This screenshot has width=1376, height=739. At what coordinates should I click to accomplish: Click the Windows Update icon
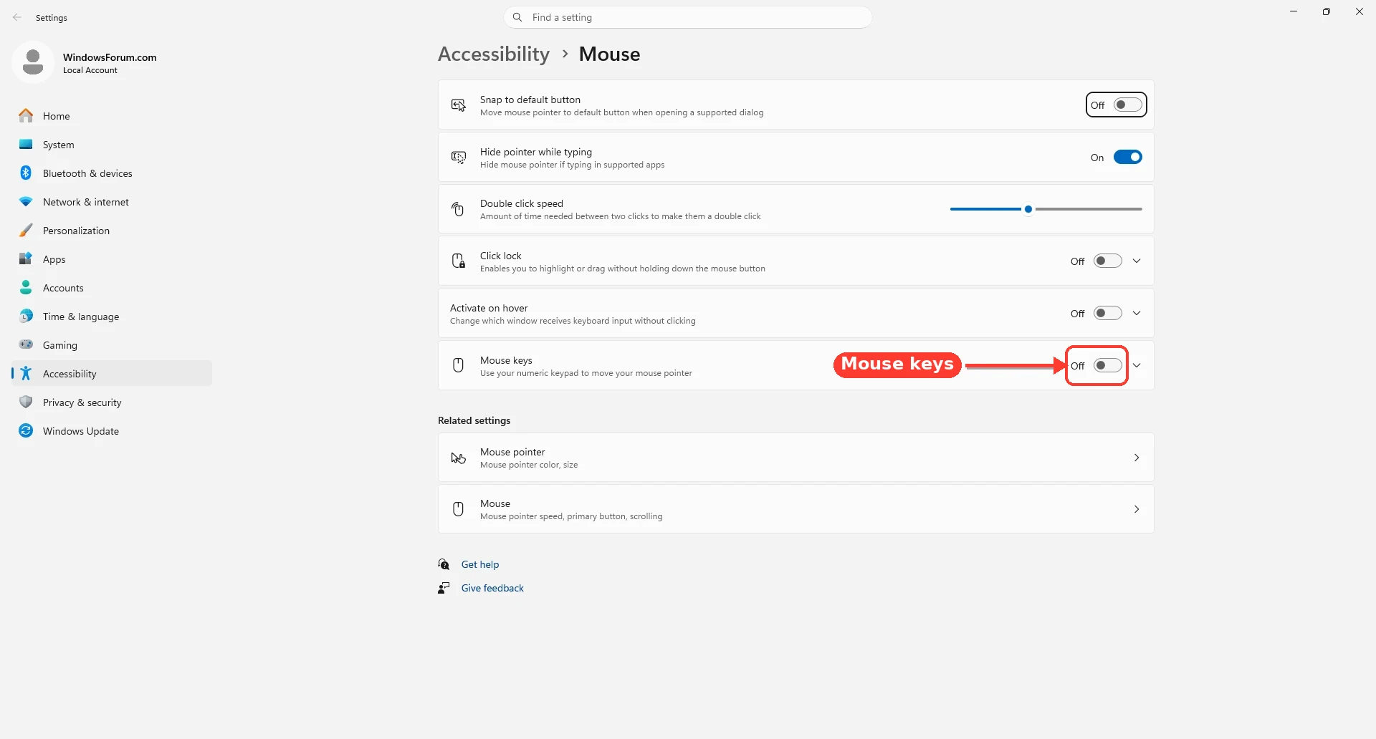click(x=26, y=430)
